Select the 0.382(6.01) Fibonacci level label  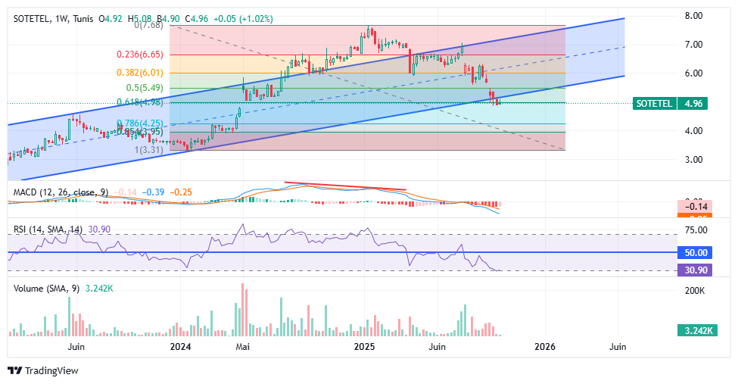pyautogui.click(x=140, y=73)
